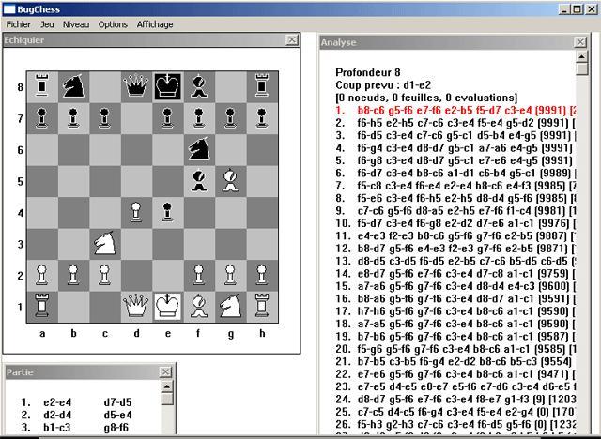Select analysis line 2 f6-h5
The width and height of the screenshot is (601, 439).
tap(455, 123)
